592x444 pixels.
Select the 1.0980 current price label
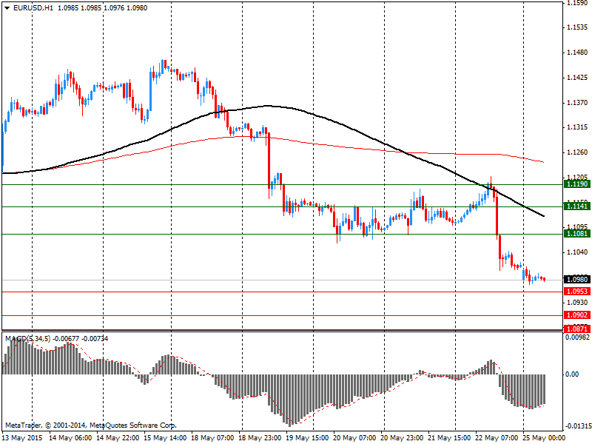coord(577,280)
